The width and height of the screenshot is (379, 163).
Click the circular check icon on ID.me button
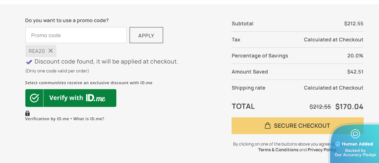pyautogui.click(x=34, y=98)
